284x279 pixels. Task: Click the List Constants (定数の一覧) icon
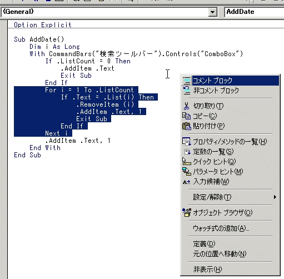[x=187, y=152]
